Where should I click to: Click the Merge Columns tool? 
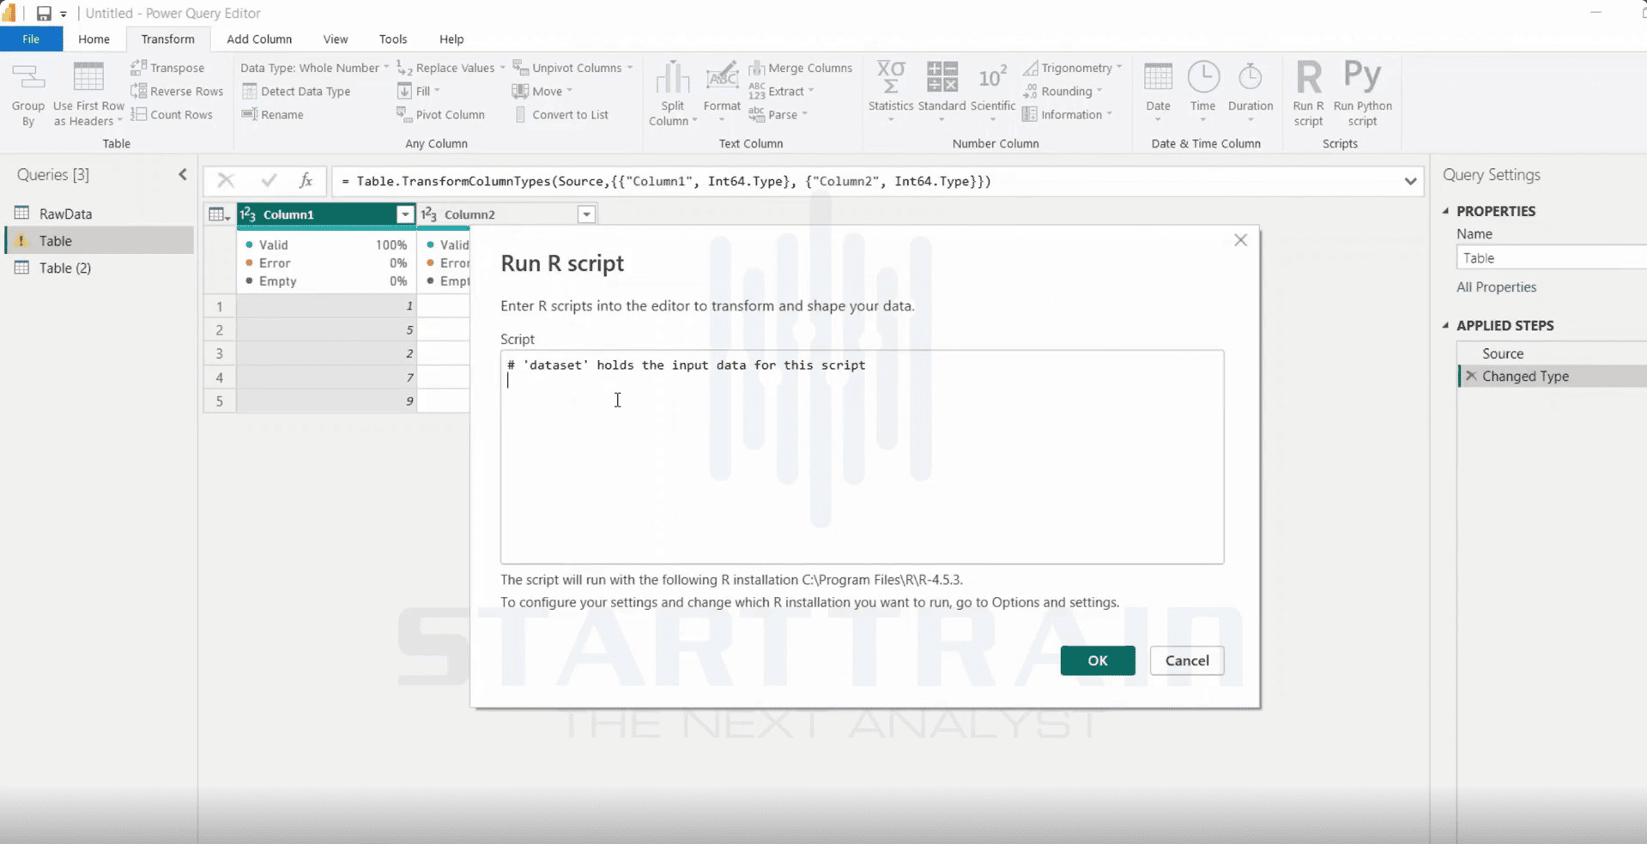pyautogui.click(x=801, y=68)
